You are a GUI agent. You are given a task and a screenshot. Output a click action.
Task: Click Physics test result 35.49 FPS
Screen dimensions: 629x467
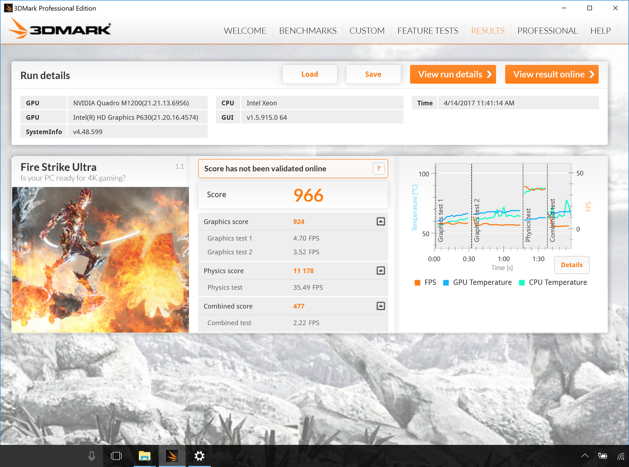coord(308,288)
